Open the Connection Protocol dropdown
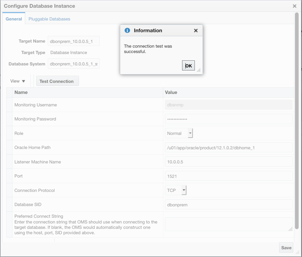Screen dimensions: 302x257 [184, 190]
